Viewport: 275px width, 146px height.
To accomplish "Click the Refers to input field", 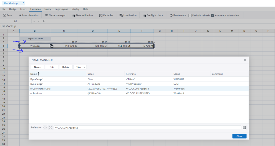I will (147, 127).
